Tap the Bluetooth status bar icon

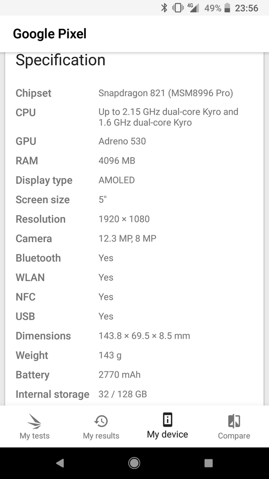164,8
